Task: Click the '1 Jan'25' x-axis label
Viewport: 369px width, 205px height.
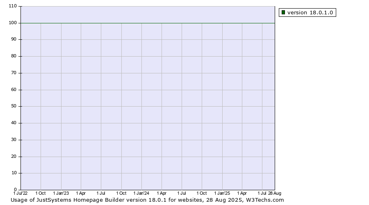Action: coord(222,193)
